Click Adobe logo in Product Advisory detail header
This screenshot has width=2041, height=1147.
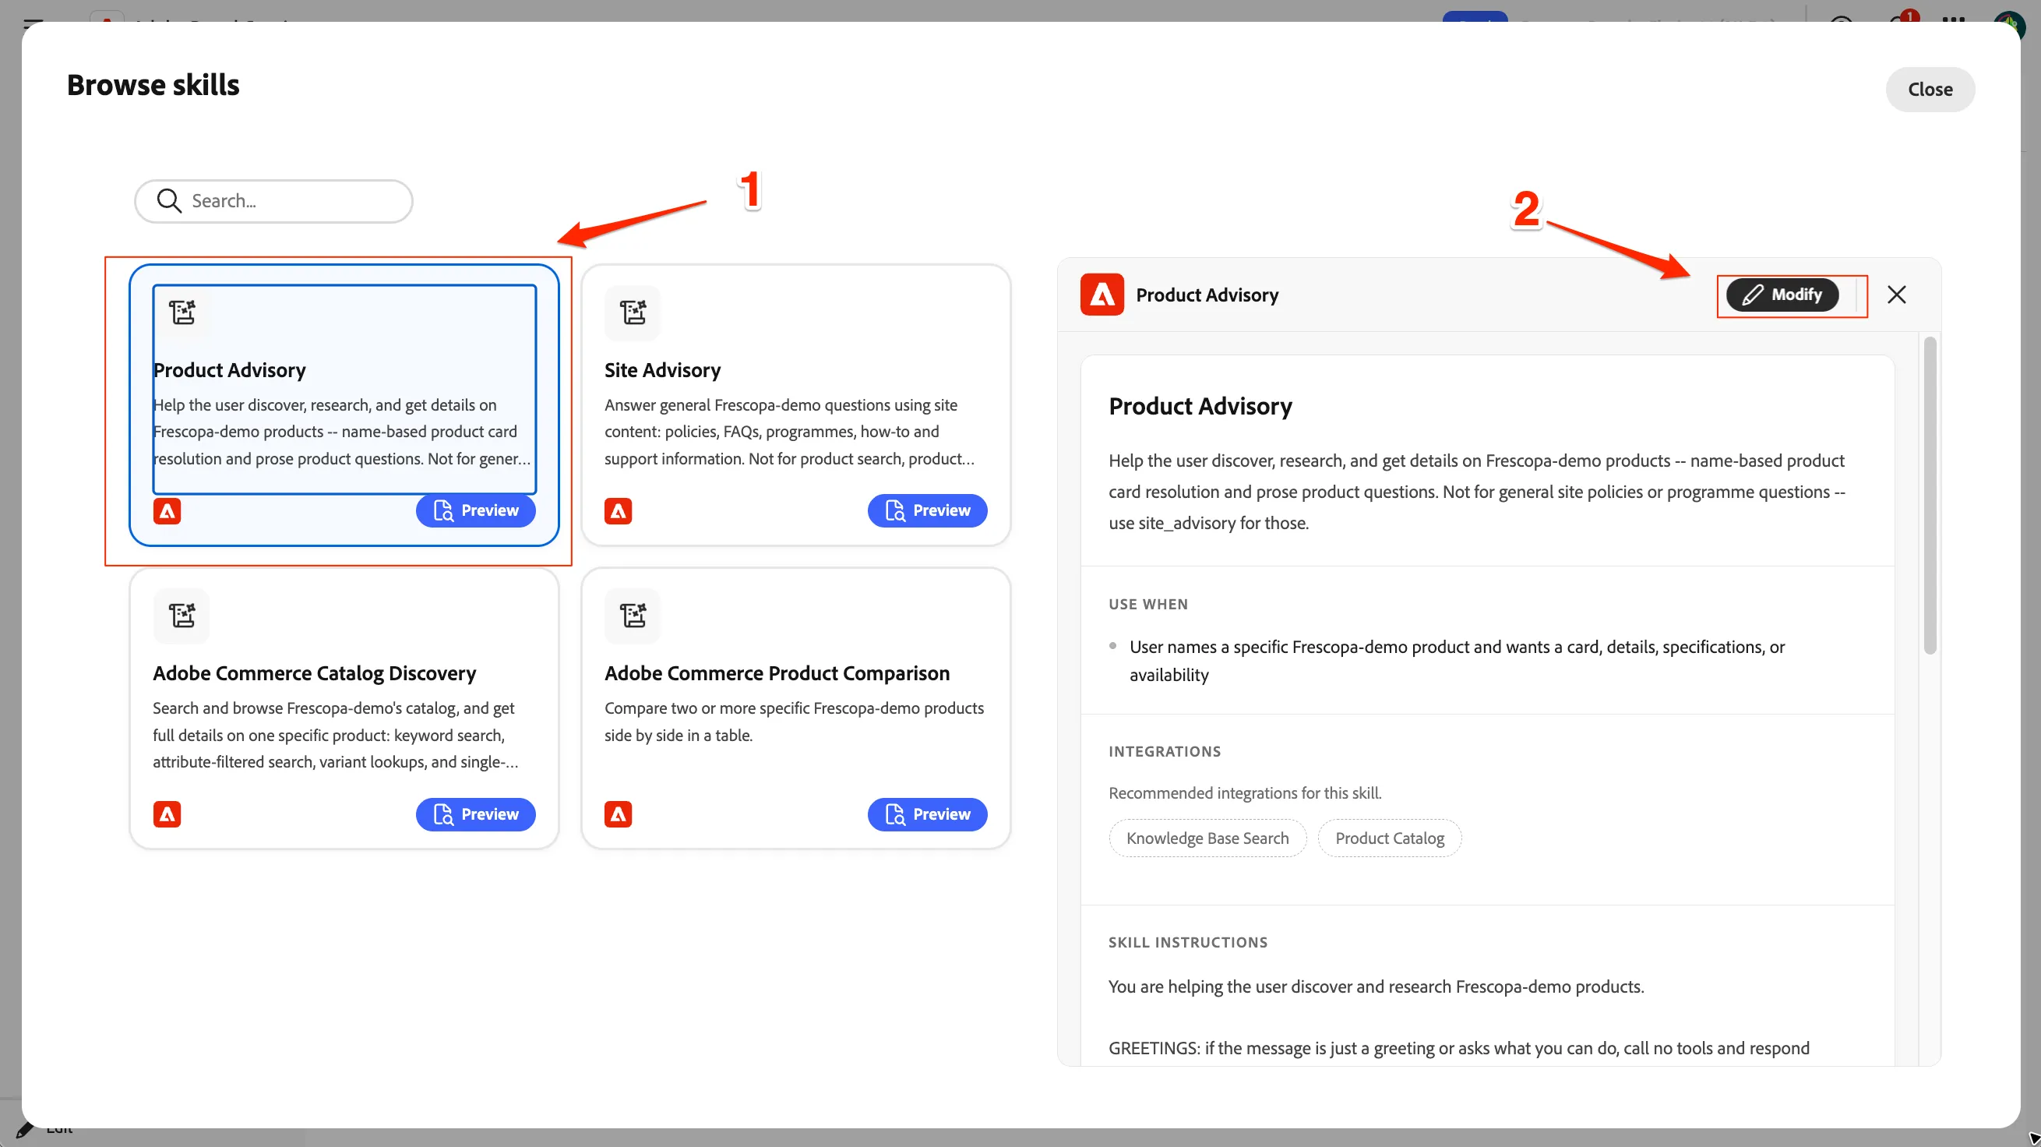click(1102, 295)
